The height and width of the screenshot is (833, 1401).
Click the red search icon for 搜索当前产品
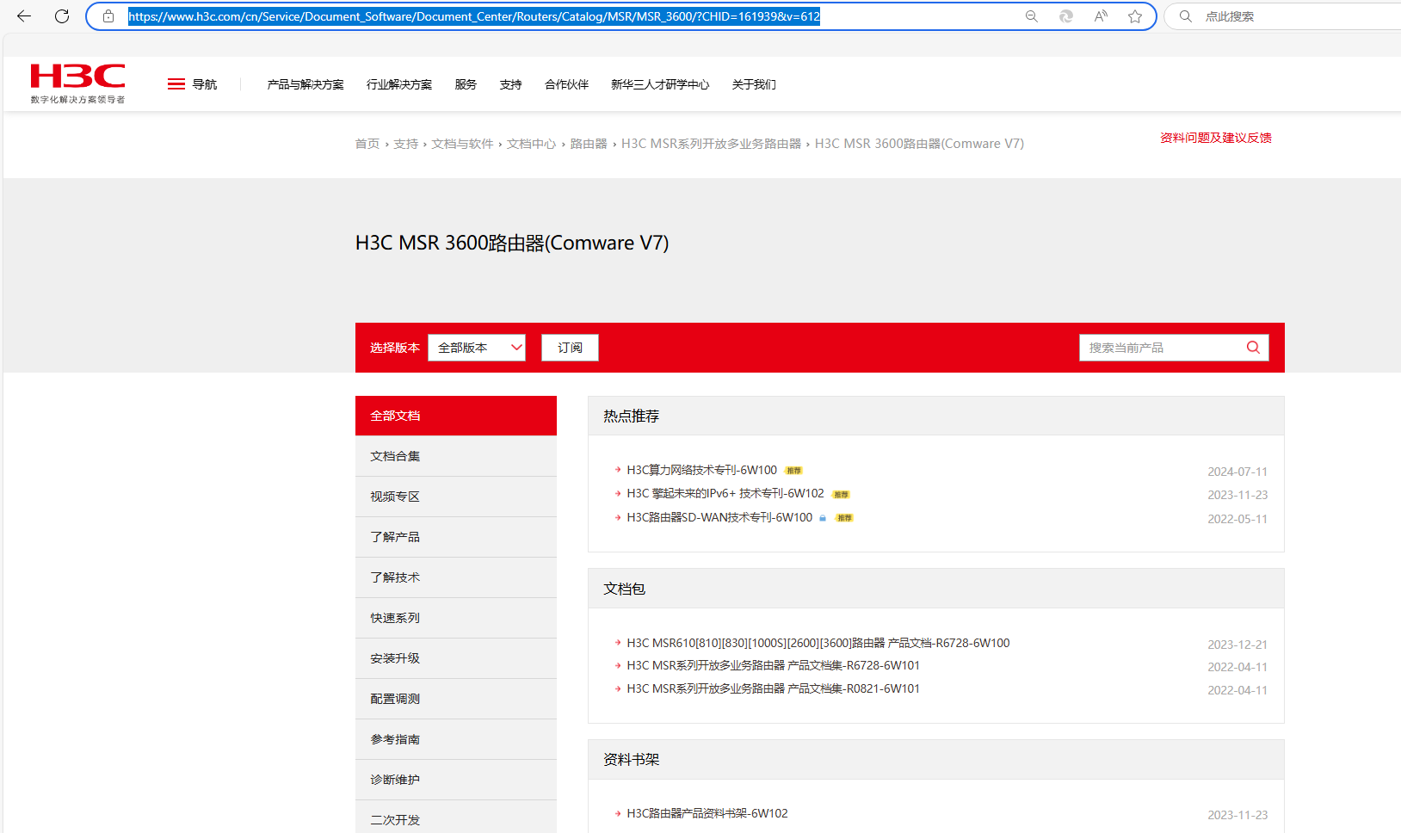[x=1253, y=348]
